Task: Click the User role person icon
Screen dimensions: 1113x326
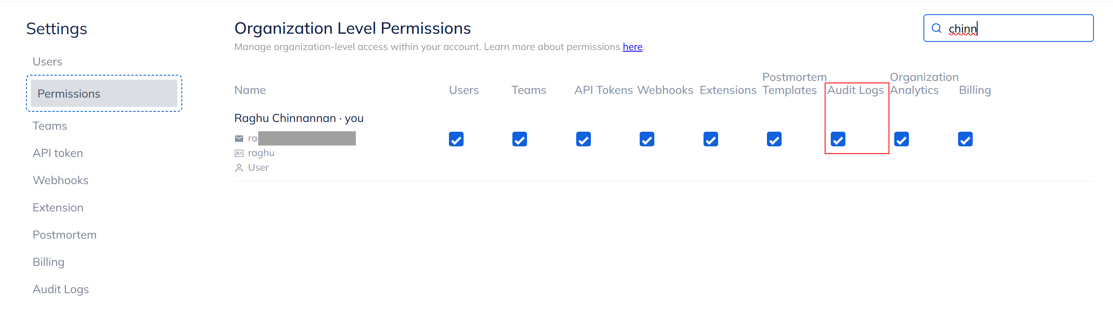Action: (x=239, y=168)
